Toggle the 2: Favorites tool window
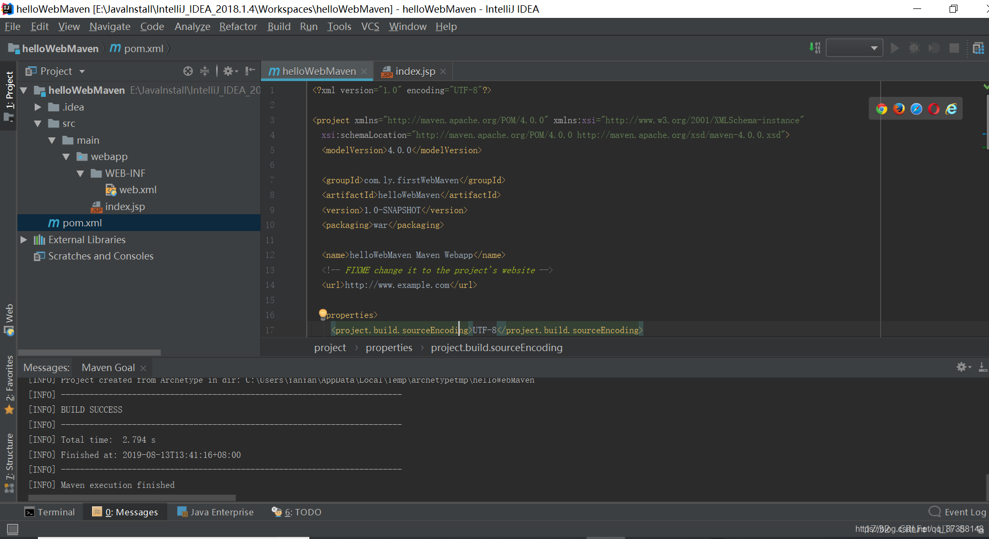 point(9,384)
